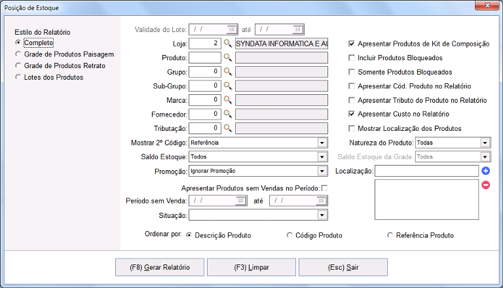Click Fornecedor lookup magnifier icon
This screenshot has width=503, height=288.
click(228, 114)
